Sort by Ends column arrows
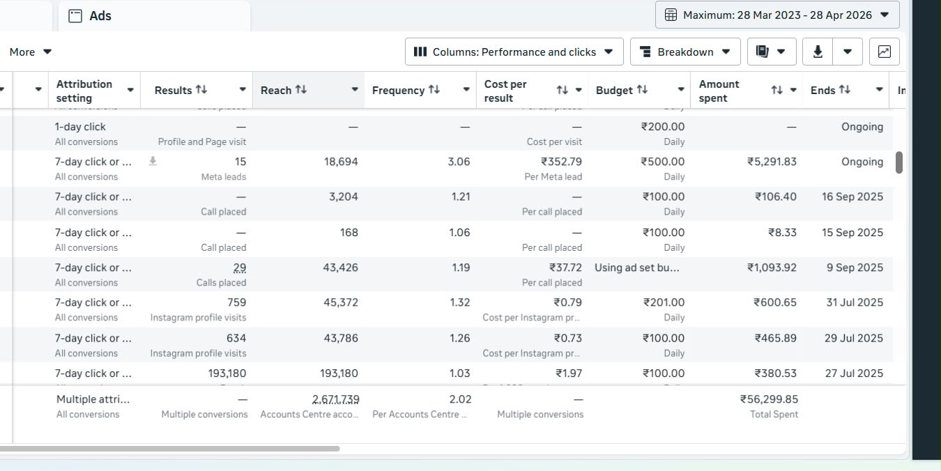Viewport: 941px width, 471px height. [x=845, y=90]
